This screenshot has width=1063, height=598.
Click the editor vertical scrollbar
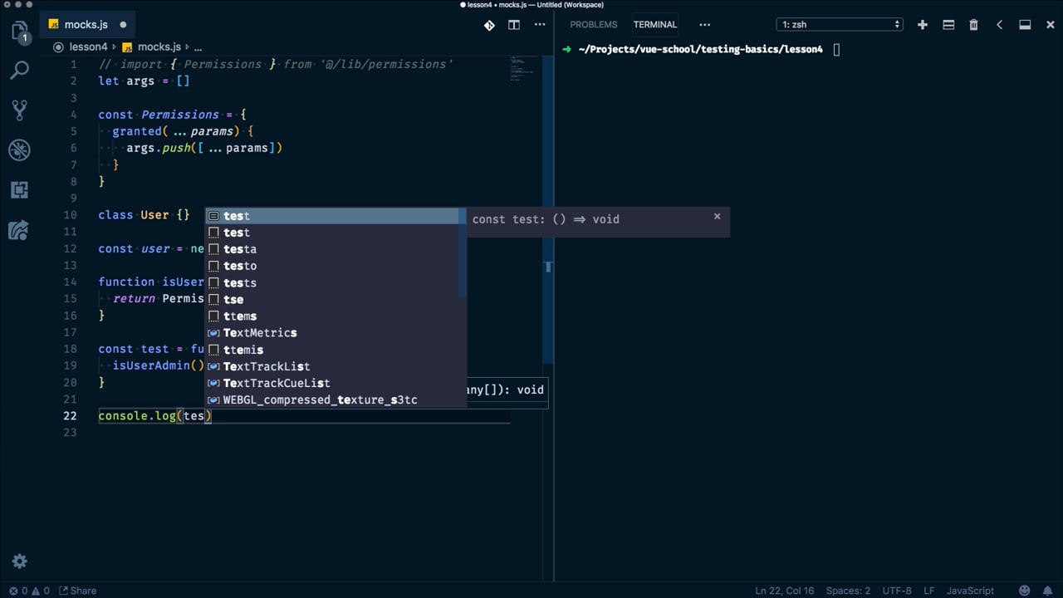tap(548, 209)
